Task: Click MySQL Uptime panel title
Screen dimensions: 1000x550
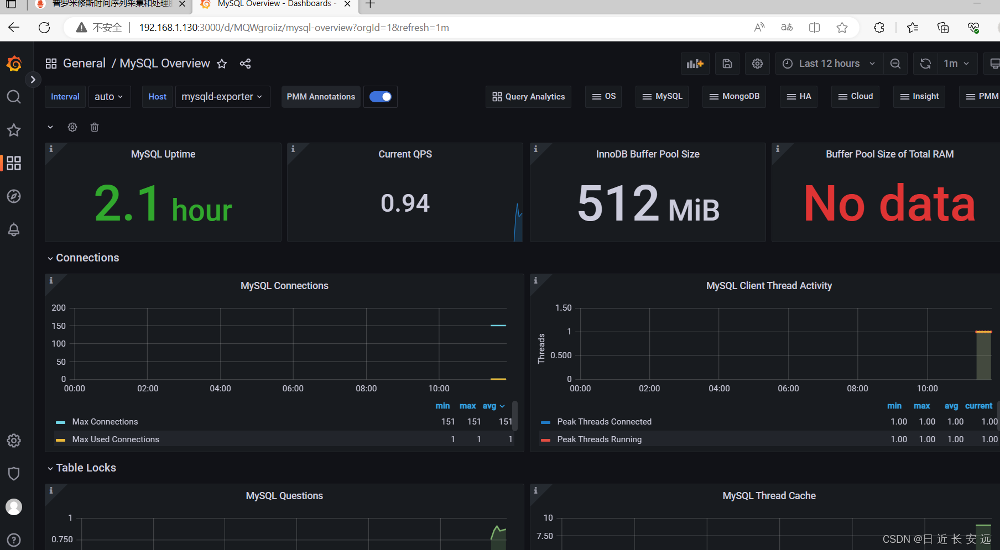Action: pyautogui.click(x=163, y=154)
